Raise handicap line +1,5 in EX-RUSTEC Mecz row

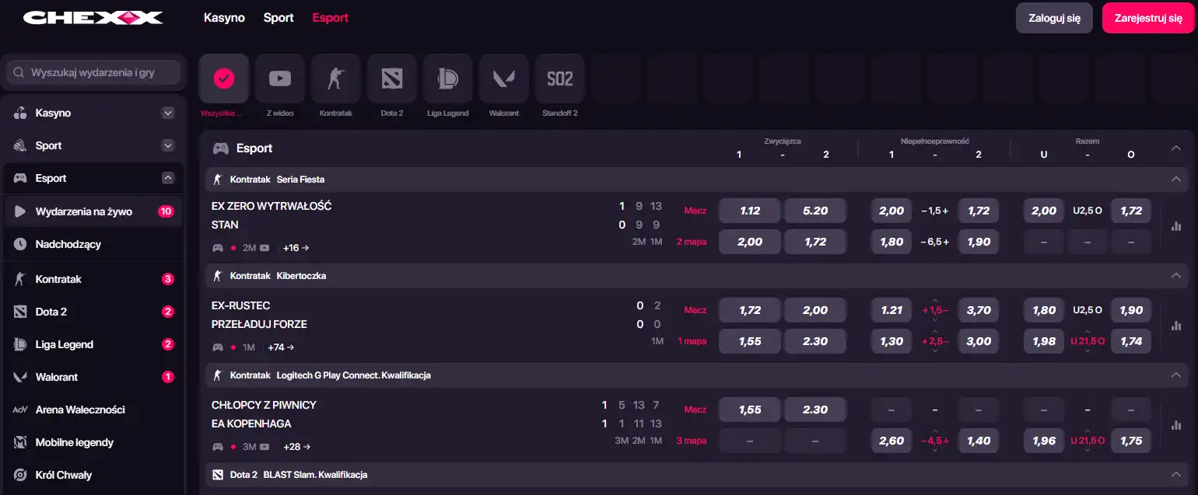[935, 301]
